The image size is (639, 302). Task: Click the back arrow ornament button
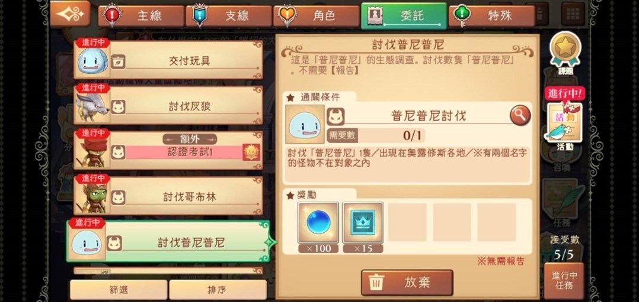coord(70,14)
